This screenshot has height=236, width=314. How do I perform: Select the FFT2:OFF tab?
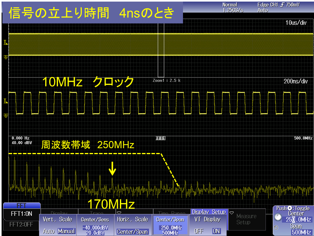(x=21, y=224)
